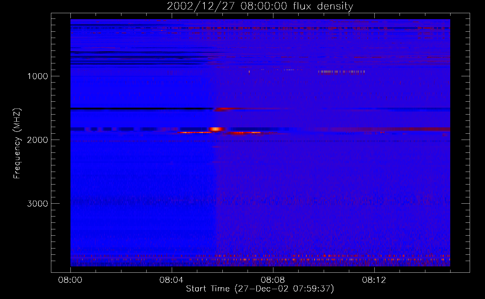Click the 'Frequency (MHZ)' y-axis label
The width and height of the screenshot is (485, 299).
(17, 144)
